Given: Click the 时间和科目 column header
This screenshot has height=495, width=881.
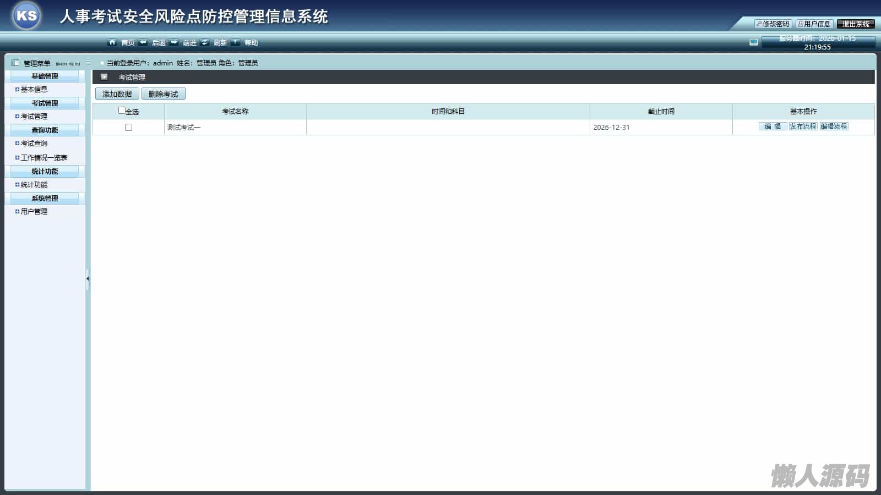Looking at the screenshot, I should pos(448,112).
